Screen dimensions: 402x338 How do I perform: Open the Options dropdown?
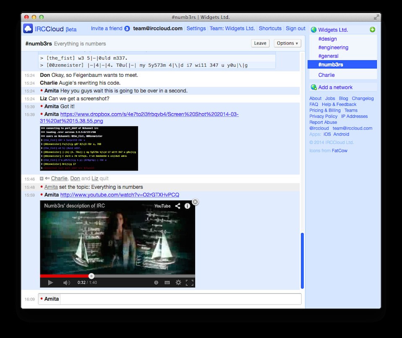(287, 43)
